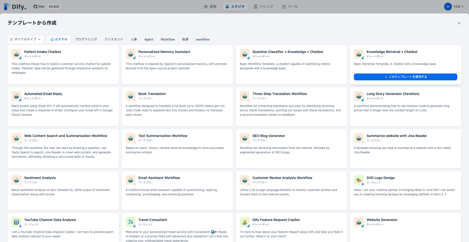Open the ツール section
The width and height of the screenshot is (469, 242).
point(289,6)
